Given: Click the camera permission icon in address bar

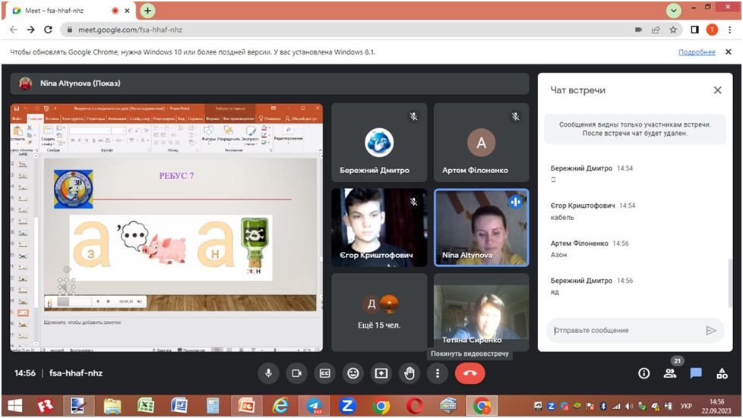Looking at the screenshot, I should pyautogui.click(x=638, y=30).
